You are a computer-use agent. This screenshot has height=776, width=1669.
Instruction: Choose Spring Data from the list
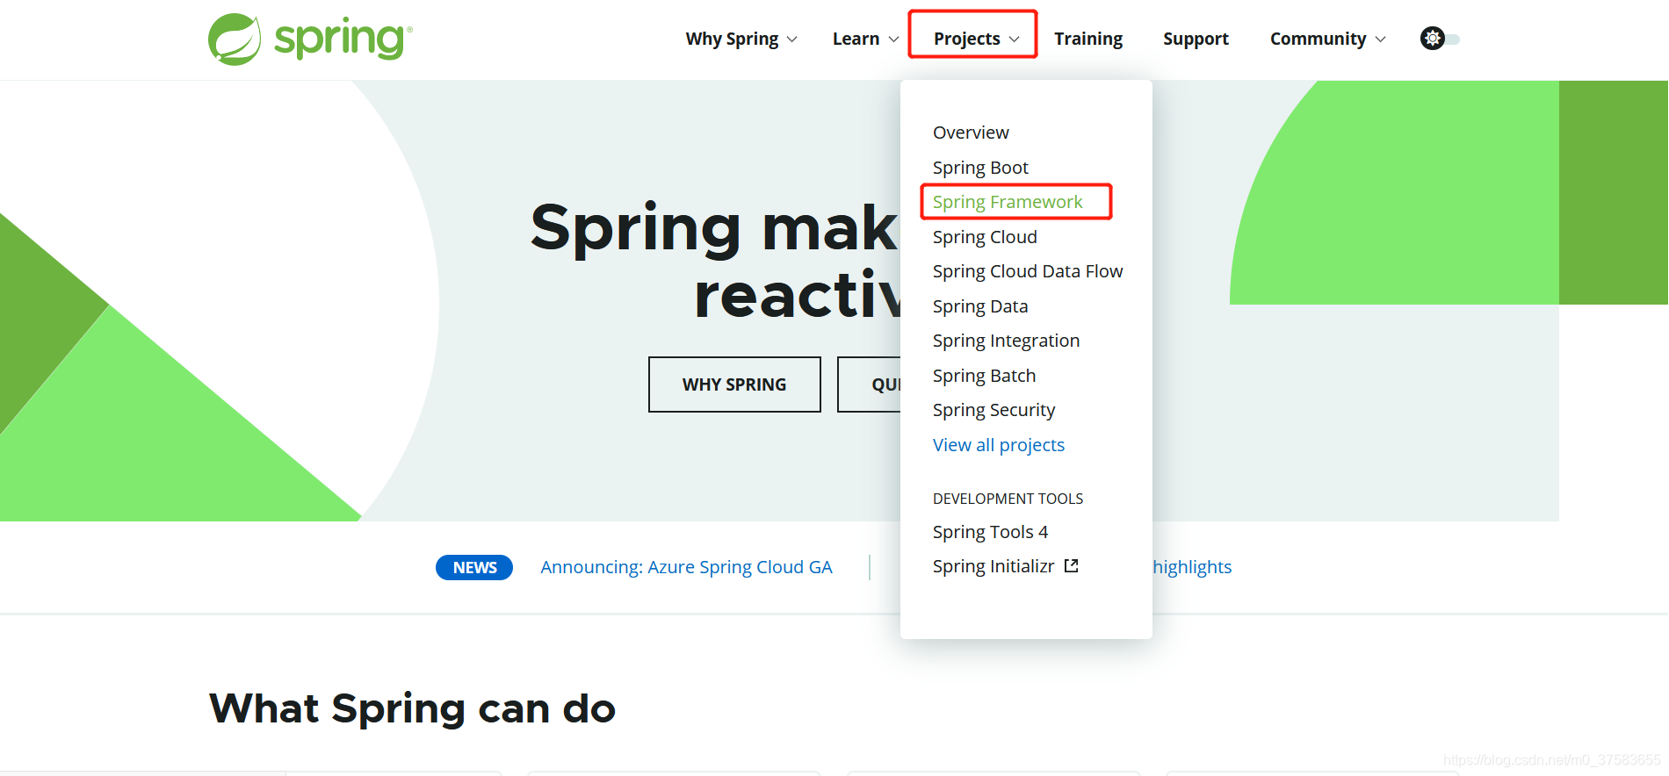pos(980,306)
